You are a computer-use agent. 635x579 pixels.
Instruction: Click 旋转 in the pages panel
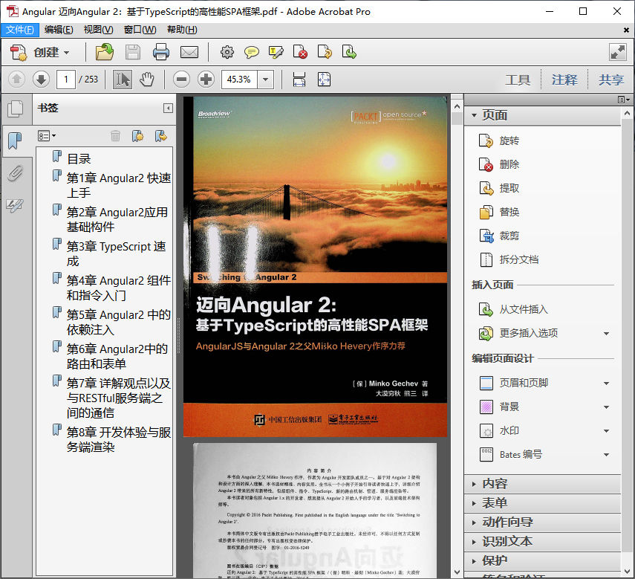pyautogui.click(x=499, y=140)
